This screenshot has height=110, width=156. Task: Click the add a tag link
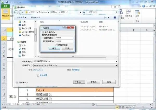pyautogui.click(x=76, y=70)
